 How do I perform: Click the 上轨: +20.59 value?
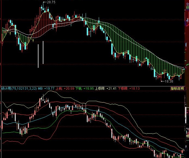click(x=65, y=88)
